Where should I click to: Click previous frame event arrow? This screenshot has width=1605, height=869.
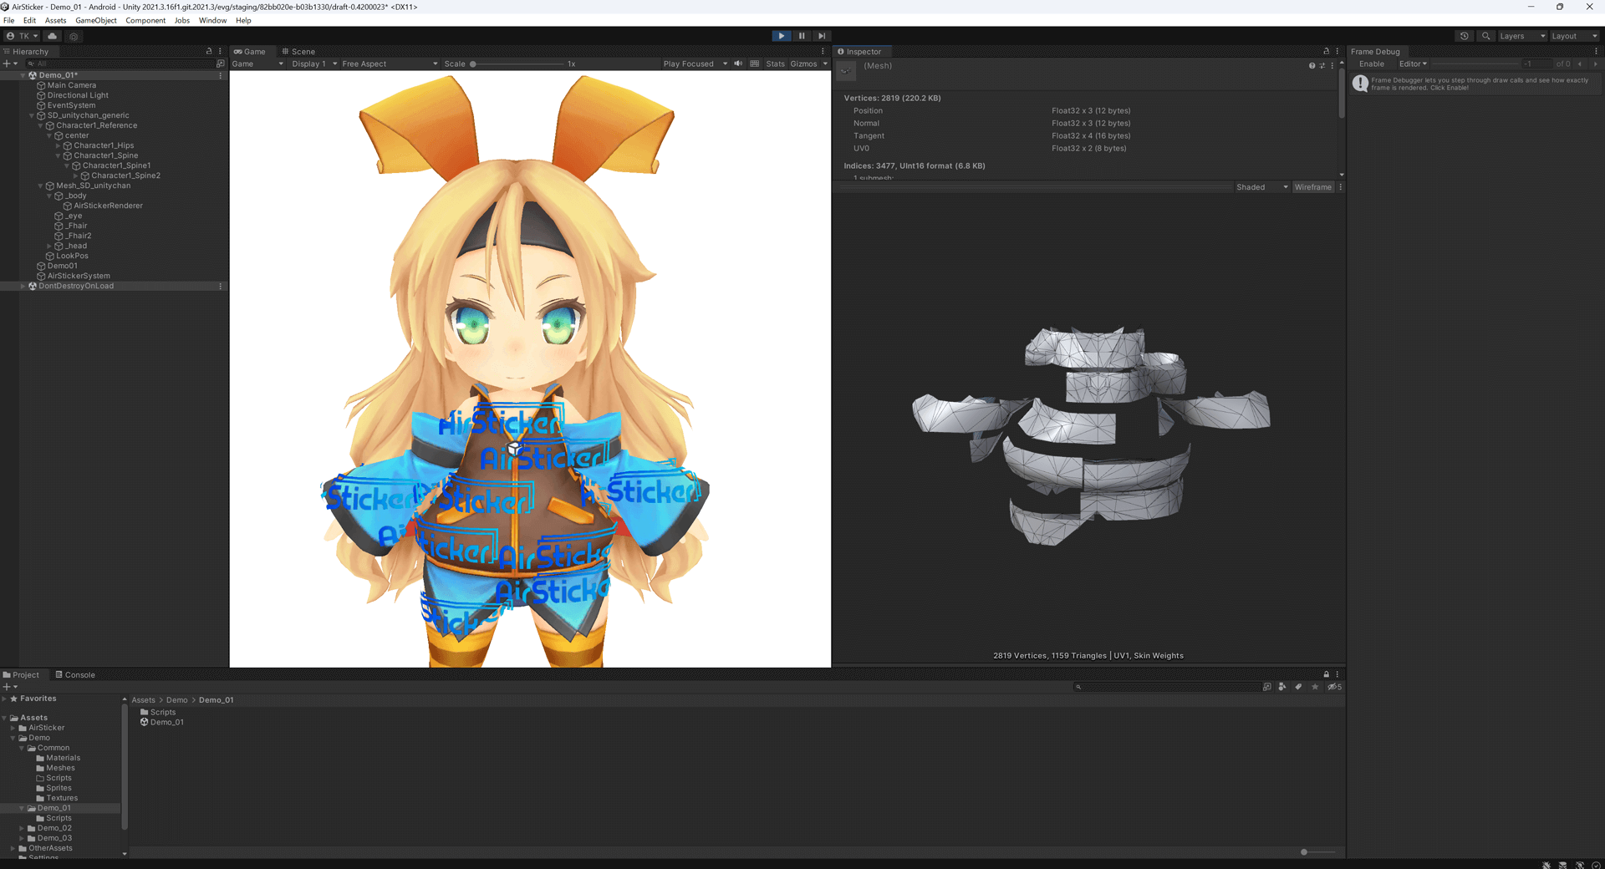click(x=1580, y=64)
